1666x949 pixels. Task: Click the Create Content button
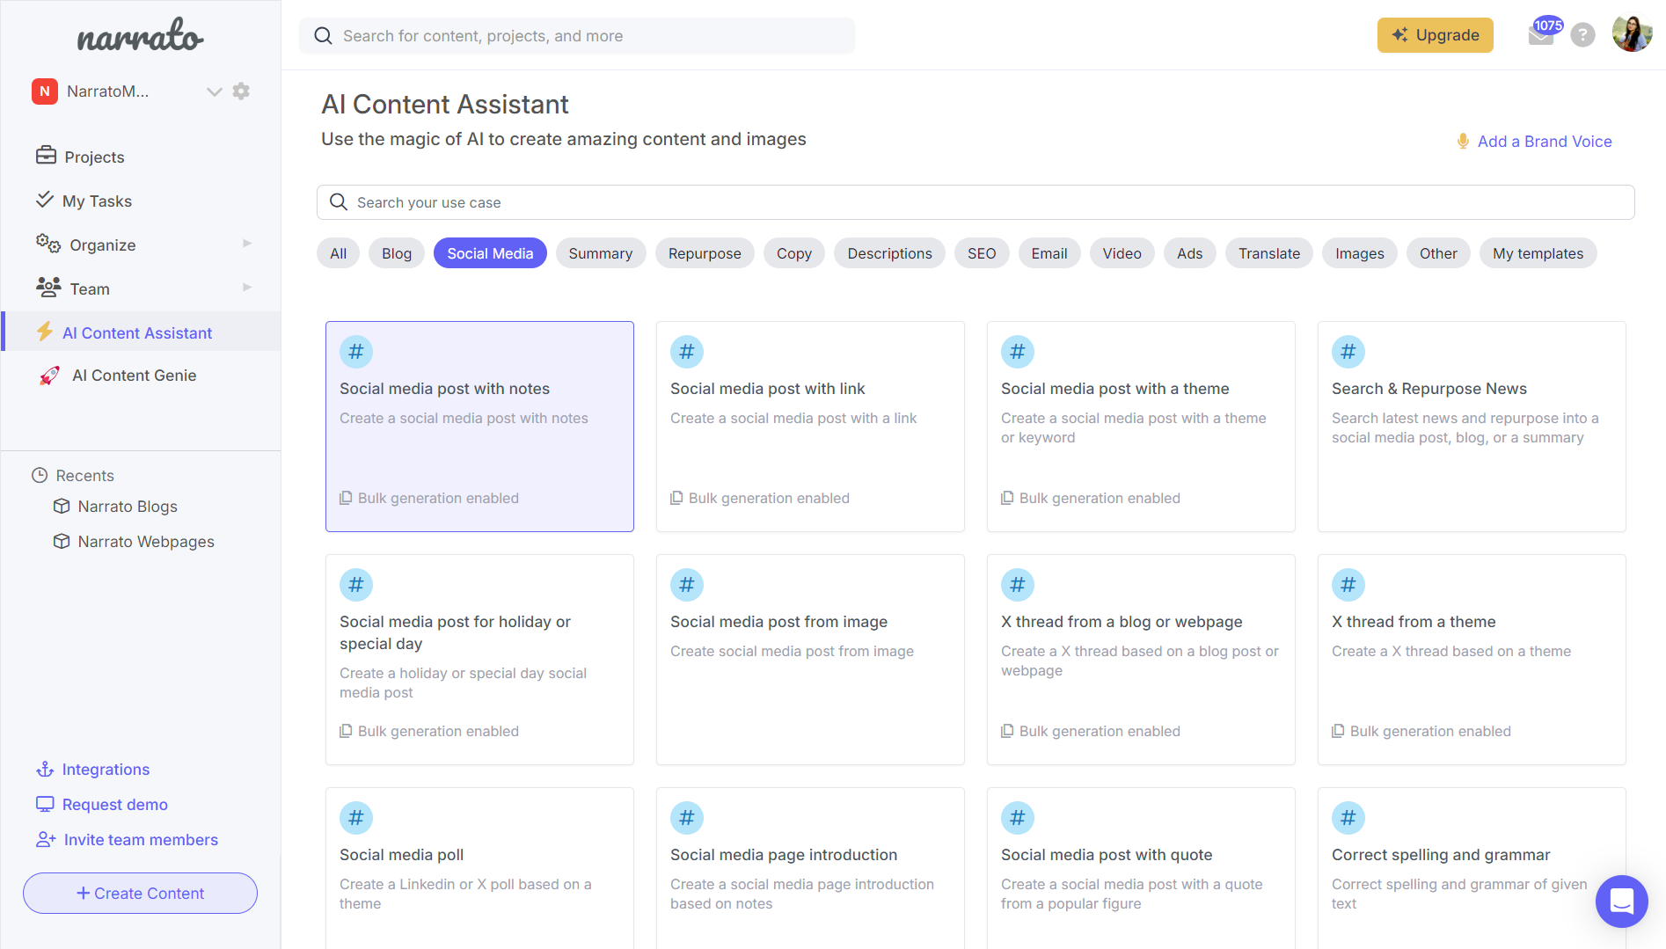[140, 893]
